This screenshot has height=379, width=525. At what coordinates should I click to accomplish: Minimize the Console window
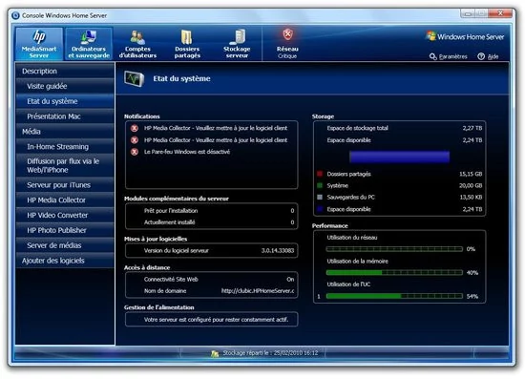coord(468,13)
